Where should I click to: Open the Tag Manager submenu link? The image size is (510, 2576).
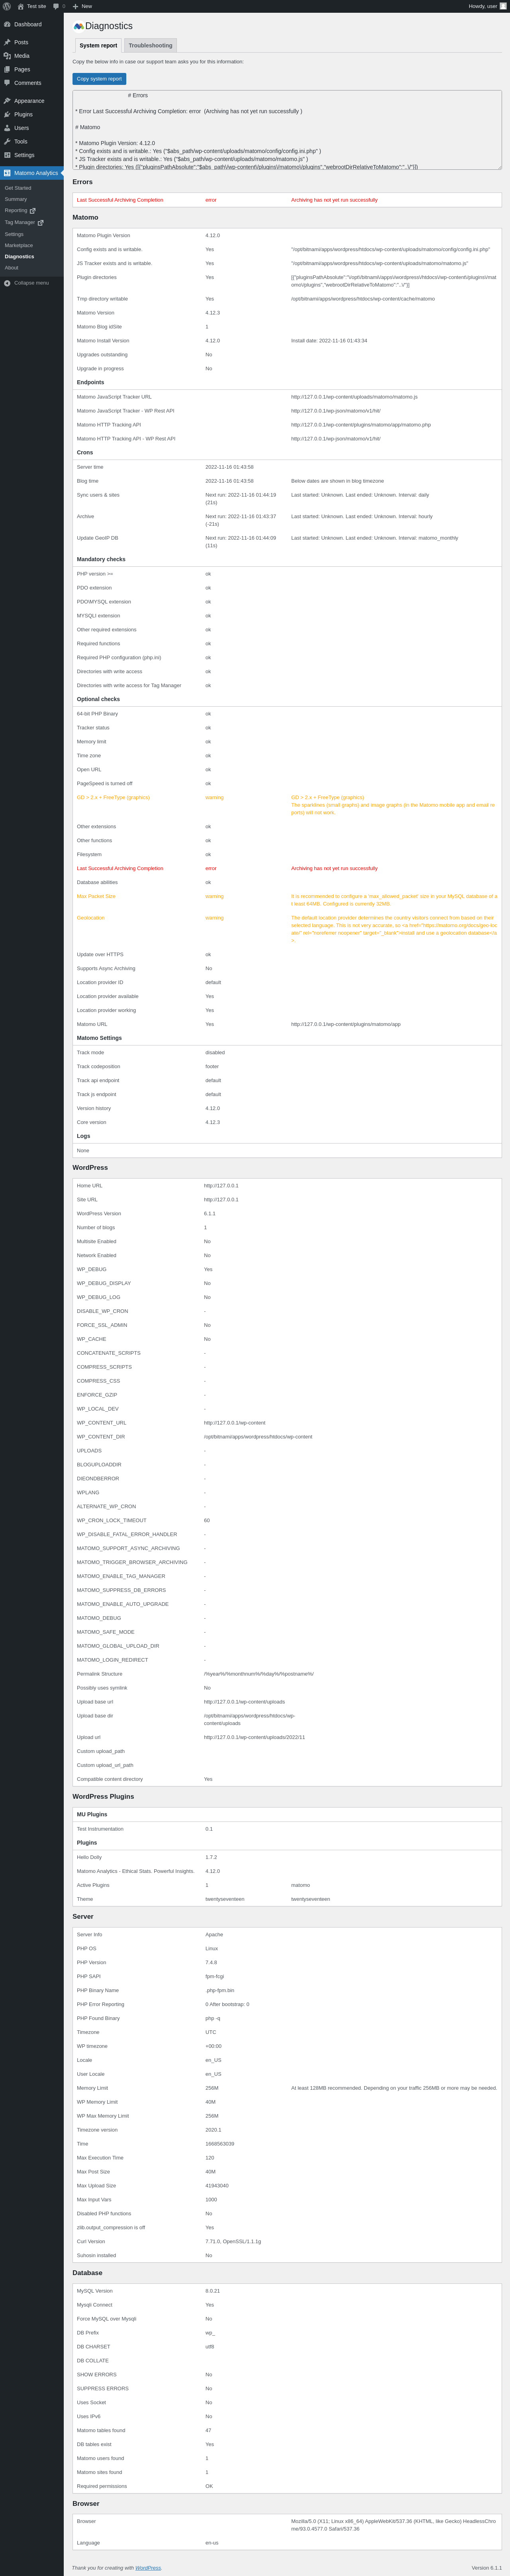(20, 223)
